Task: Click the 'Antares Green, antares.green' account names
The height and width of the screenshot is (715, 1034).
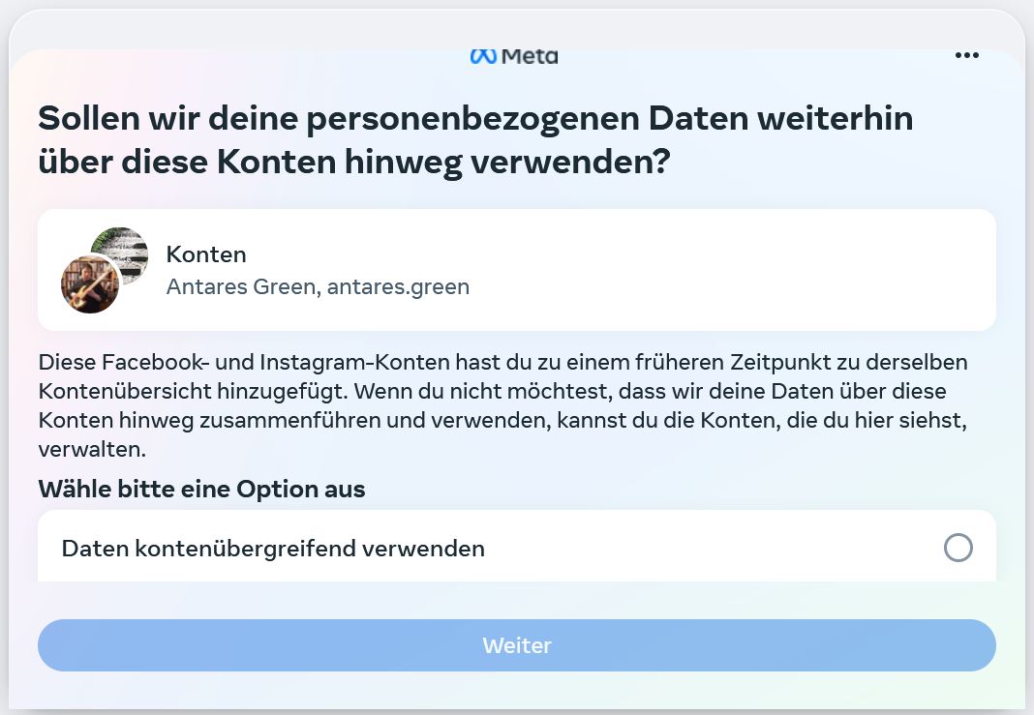Action: pos(318,287)
